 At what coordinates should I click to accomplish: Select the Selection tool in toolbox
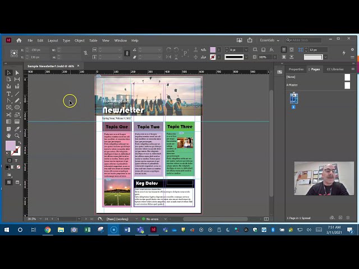8,73
